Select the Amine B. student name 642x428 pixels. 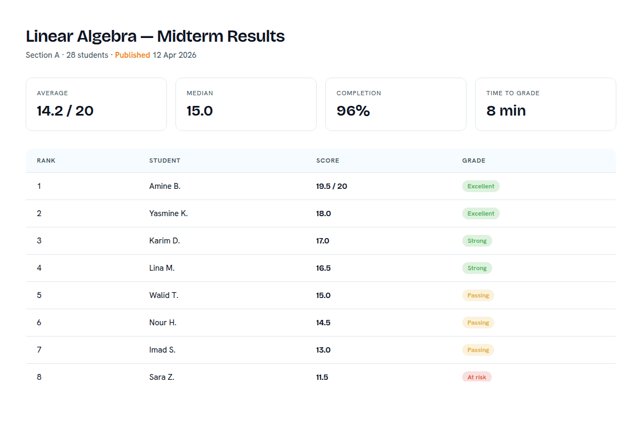165,186
